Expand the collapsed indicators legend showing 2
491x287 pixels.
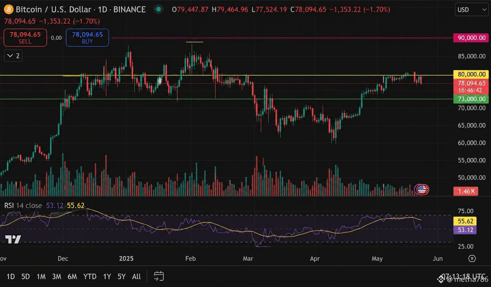coord(13,56)
